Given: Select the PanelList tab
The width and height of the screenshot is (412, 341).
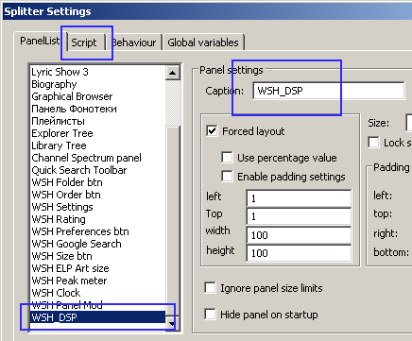Looking at the screenshot, I should point(40,41).
